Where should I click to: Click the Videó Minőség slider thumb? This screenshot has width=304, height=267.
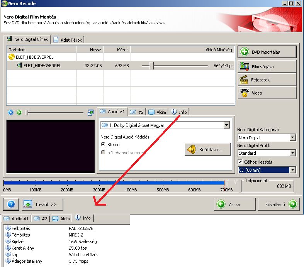point(151,66)
